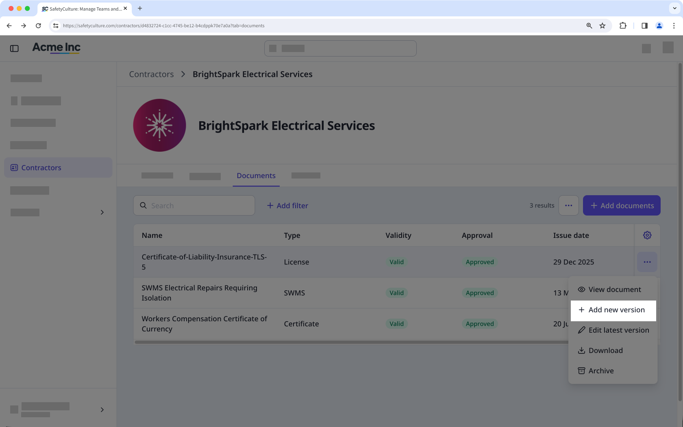The image size is (683, 427).
Task: Click the 29 Dec 2025 issue date
Action: point(573,262)
